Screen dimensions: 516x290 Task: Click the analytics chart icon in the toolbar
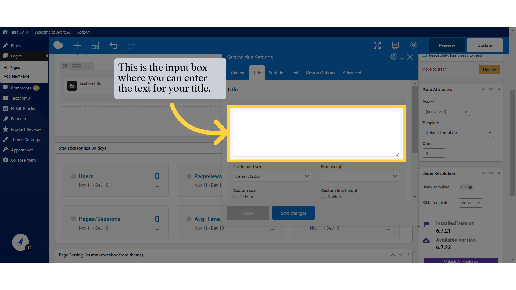click(x=395, y=45)
